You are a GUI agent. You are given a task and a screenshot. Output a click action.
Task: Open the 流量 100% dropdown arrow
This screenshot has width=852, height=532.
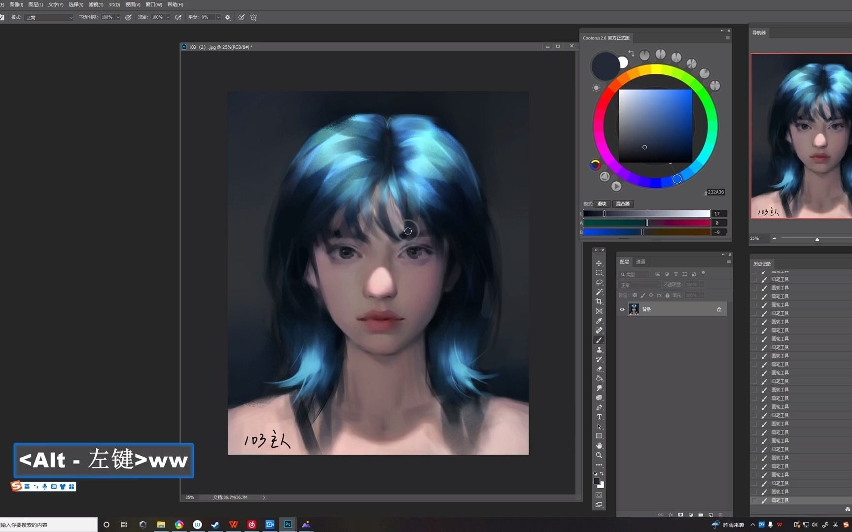point(168,17)
